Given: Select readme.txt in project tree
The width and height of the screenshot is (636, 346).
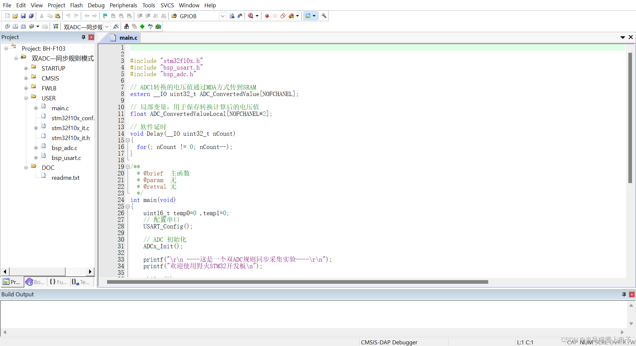Looking at the screenshot, I should click(66, 178).
